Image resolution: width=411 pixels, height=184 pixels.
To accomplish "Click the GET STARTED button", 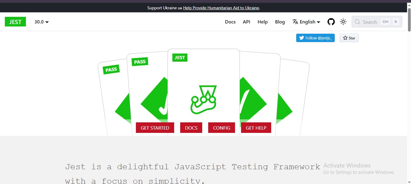I will (x=155, y=128).
